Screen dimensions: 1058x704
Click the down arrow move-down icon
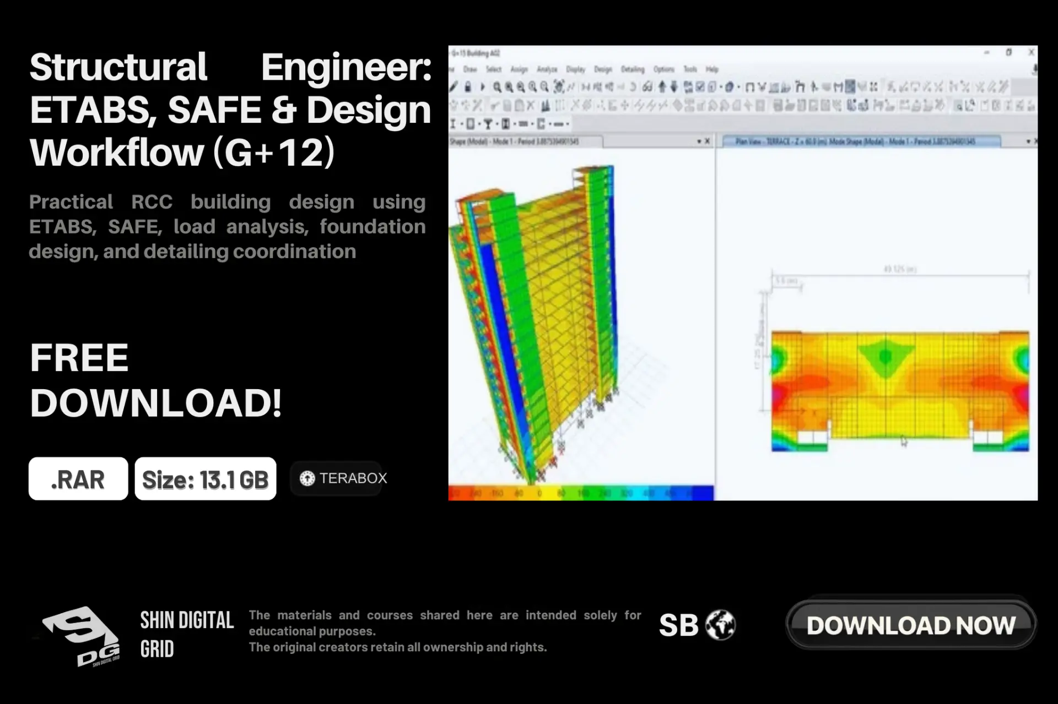pos(674,87)
